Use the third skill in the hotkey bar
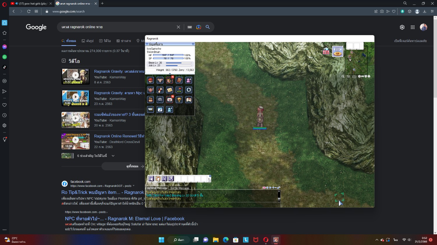The height and width of the screenshot is (245, 437). (x=165, y=178)
